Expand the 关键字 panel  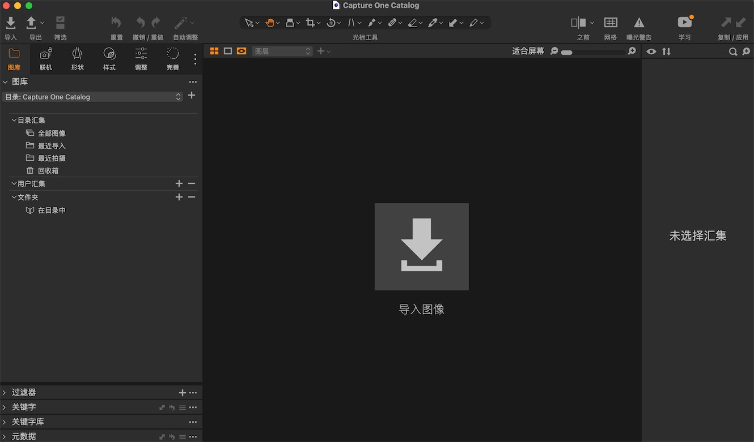(5, 407)
